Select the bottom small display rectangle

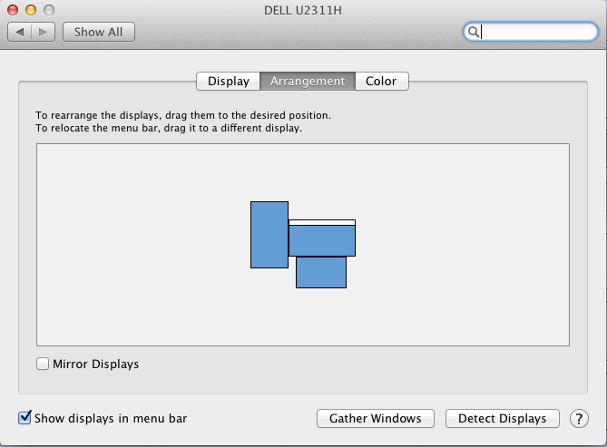[321, 272]
